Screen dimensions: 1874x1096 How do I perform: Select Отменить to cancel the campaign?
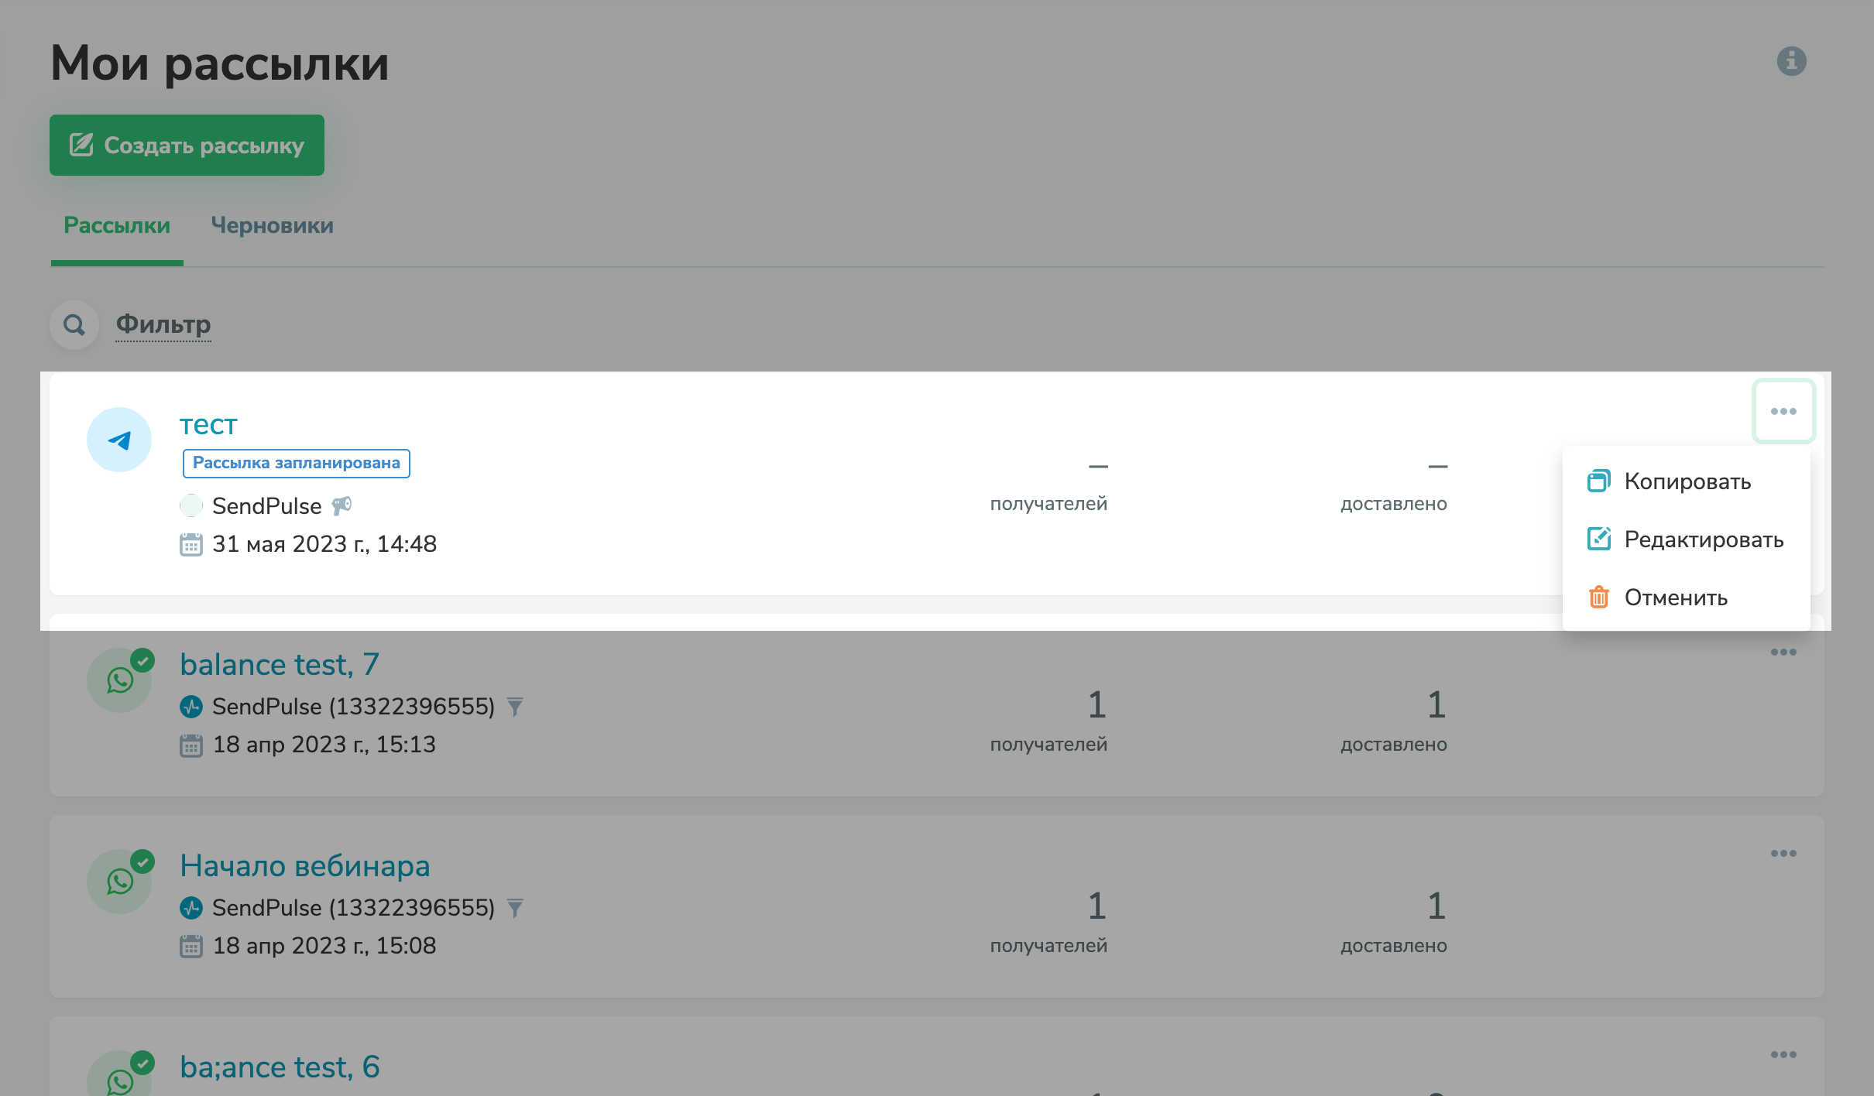(x=1675, y=598)
